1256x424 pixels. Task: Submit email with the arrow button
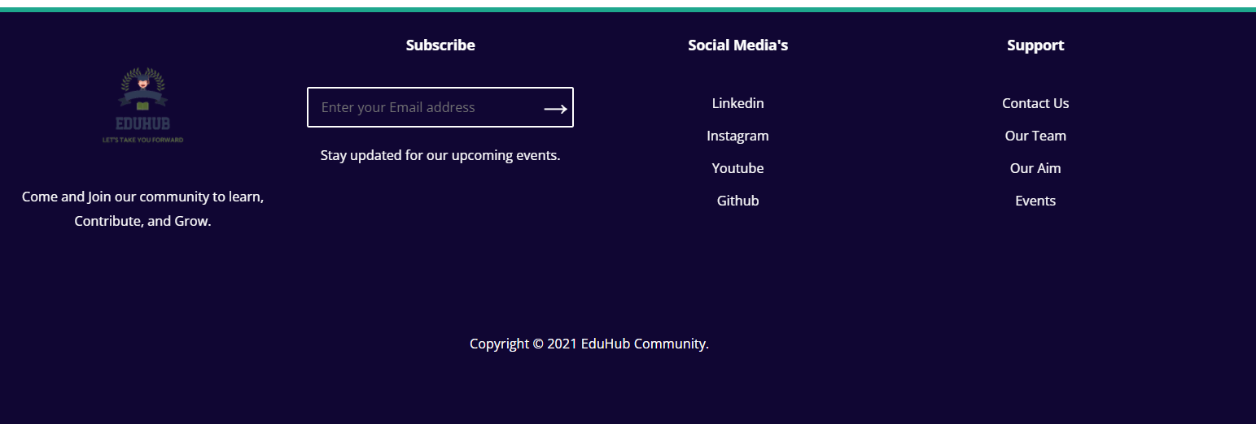(555, 108)
